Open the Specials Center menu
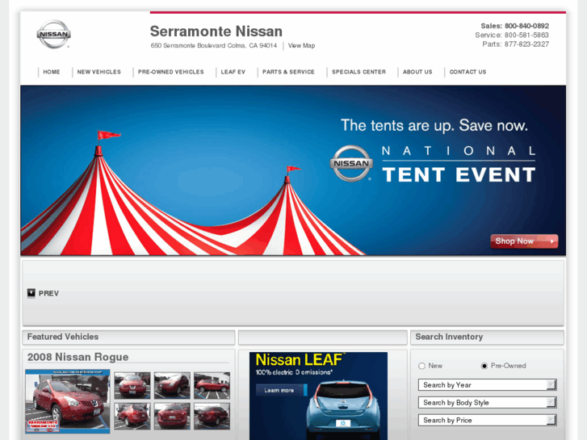This screenshot has height=440, width=587. click(x=358, y=72)
